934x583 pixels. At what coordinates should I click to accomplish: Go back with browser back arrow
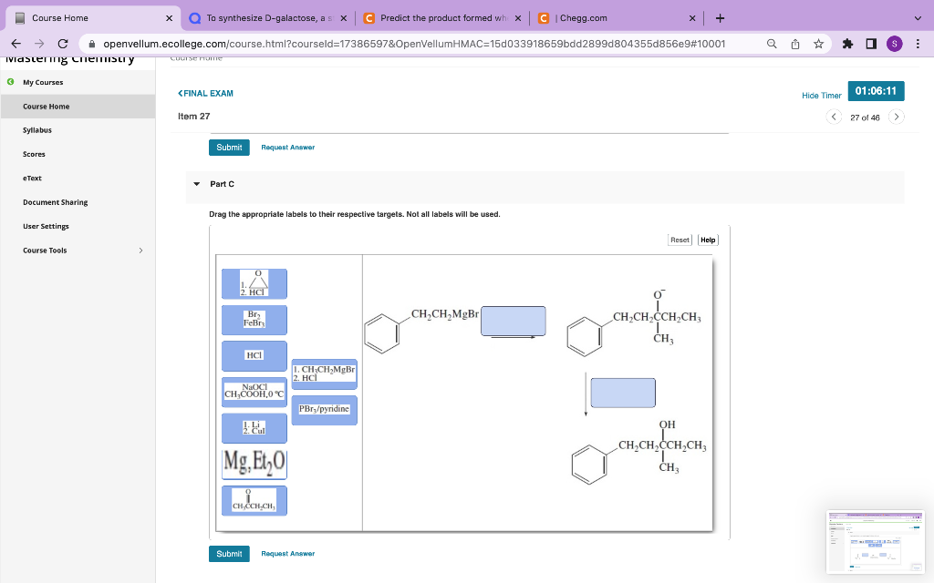click(x=16, y=44)
